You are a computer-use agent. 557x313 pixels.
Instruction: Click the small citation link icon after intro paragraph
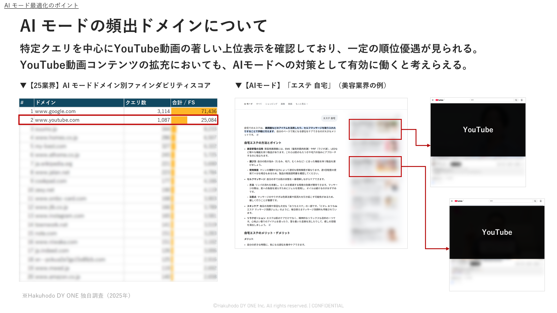(x=258, y=135)
